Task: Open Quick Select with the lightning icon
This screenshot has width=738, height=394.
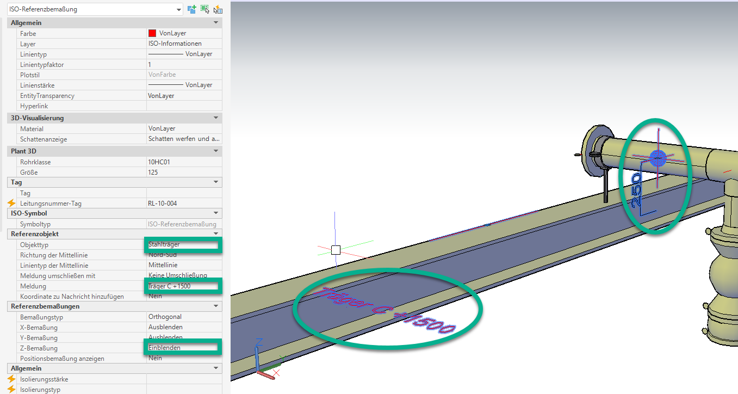Action: [218, 9]
